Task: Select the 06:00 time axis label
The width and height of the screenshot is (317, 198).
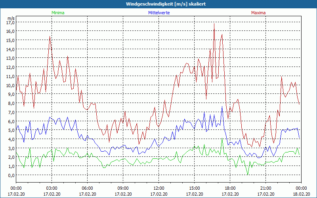Action: 88,188
